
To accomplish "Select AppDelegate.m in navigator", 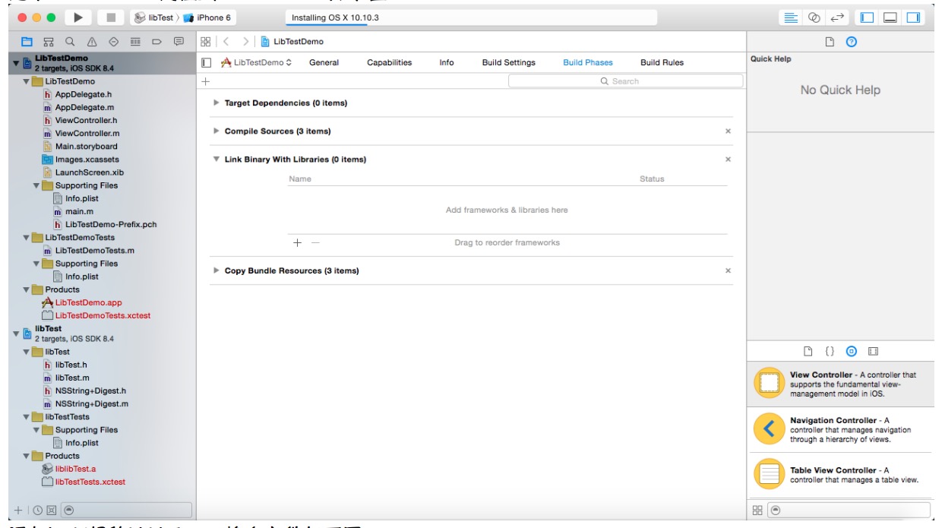I will [84, 107].
